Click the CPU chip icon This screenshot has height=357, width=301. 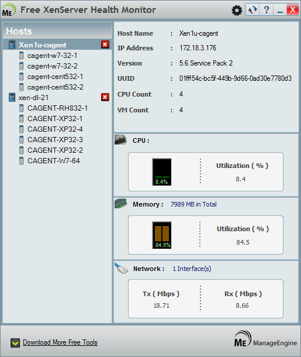pos(120,139)
